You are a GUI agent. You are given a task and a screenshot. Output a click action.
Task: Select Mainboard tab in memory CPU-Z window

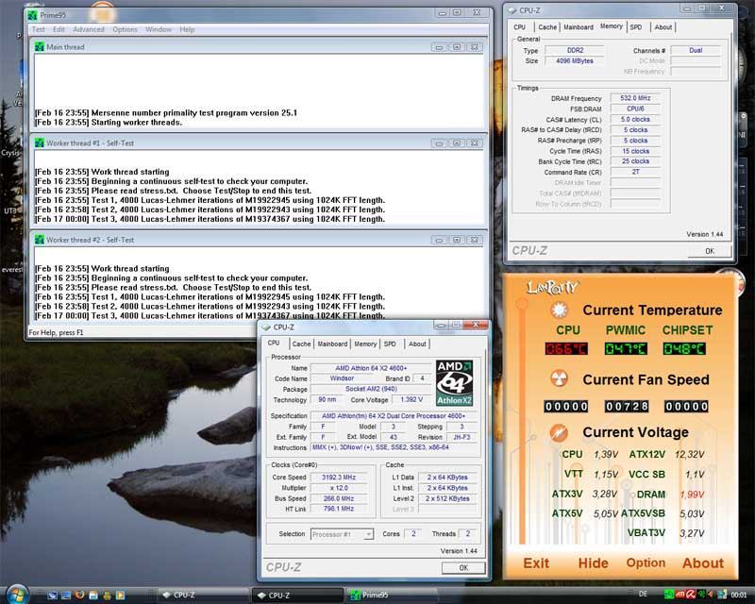click(579, 27)
